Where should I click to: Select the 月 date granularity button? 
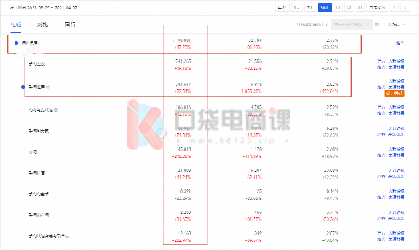tap(360, 8)
